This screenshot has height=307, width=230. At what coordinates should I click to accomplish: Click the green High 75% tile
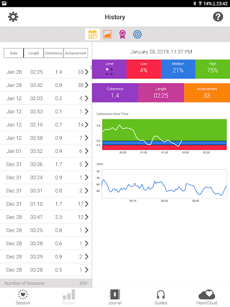[213, 69]
